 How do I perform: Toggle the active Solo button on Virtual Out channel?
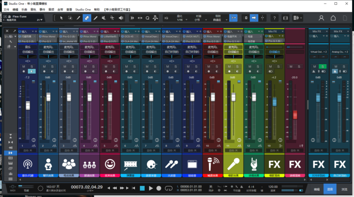pyautogui.click(x=323, y=66)
